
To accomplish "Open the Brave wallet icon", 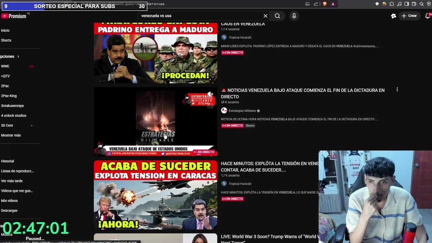I will click(414, 4).
